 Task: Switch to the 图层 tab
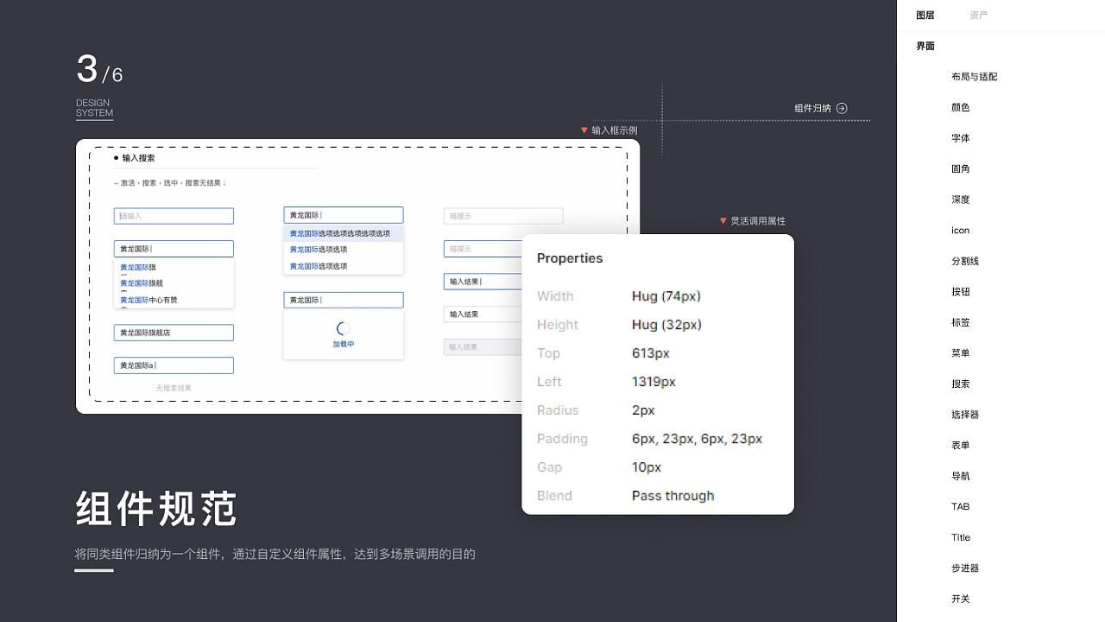click(925, 16)
